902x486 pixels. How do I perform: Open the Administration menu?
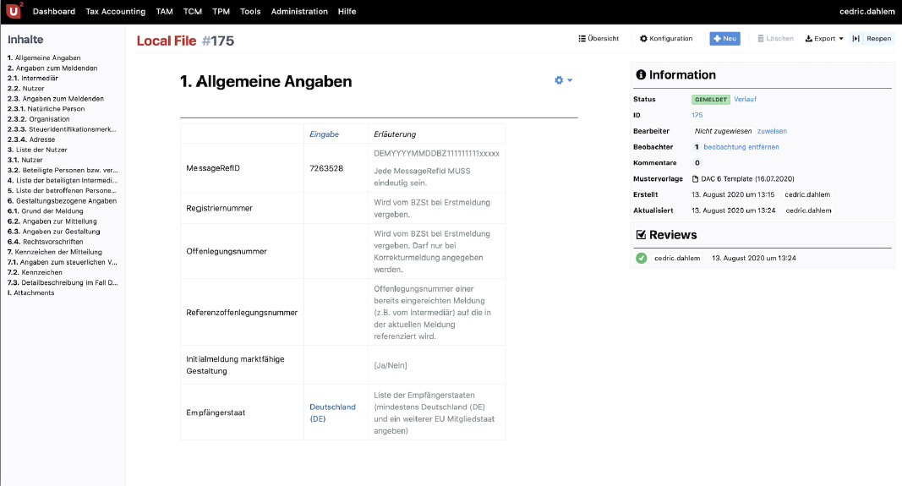tap(299, 12)
